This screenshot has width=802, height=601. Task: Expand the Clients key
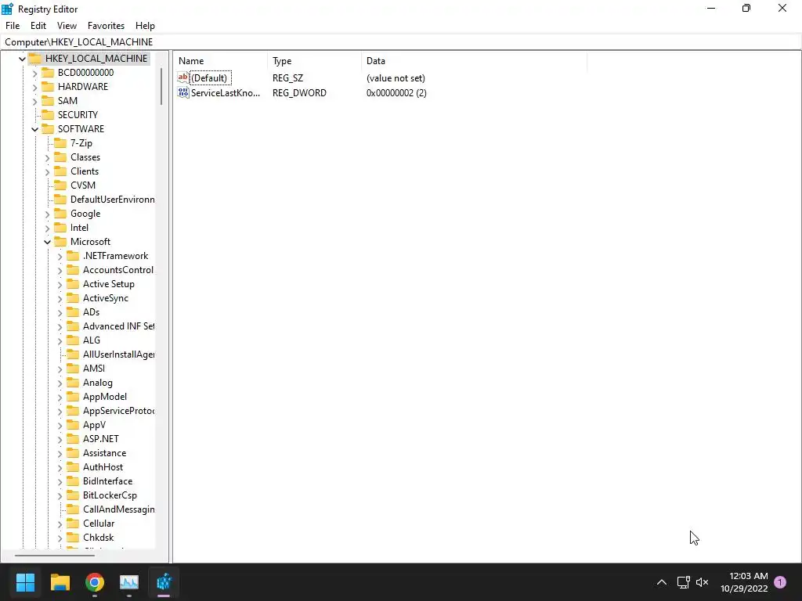point(48,171)
